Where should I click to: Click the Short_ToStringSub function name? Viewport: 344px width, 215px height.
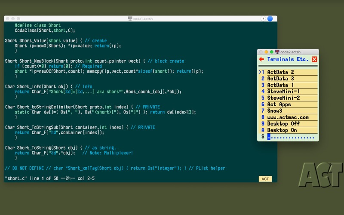38,127
